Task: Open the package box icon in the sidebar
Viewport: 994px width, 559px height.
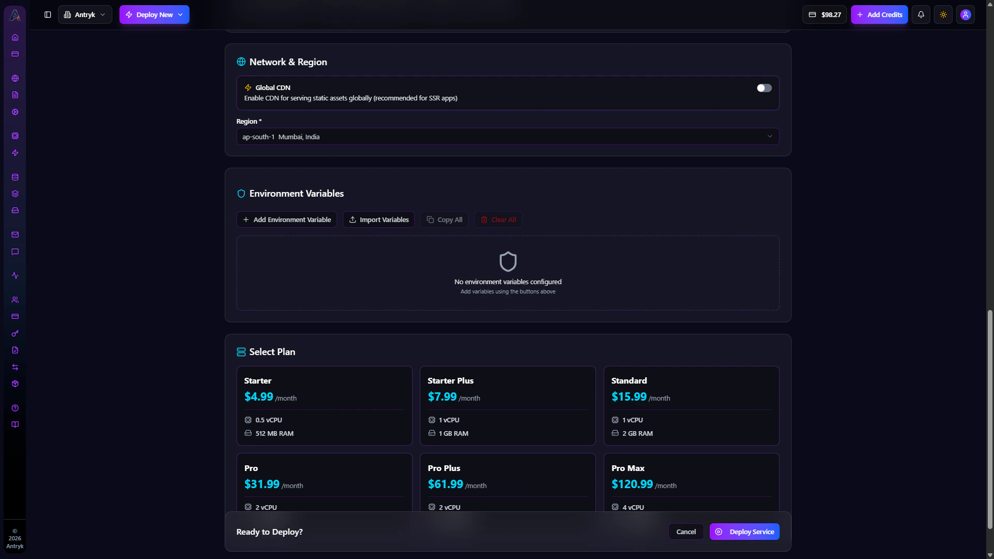Action: pyautogui.click(x=15, y=384)
